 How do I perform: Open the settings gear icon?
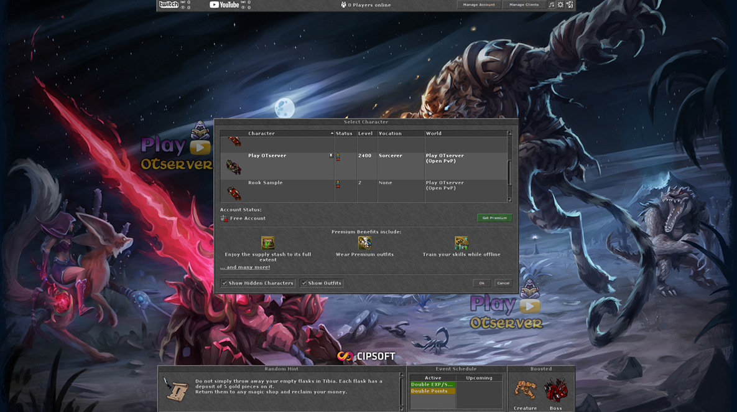[x=561, y=5]
